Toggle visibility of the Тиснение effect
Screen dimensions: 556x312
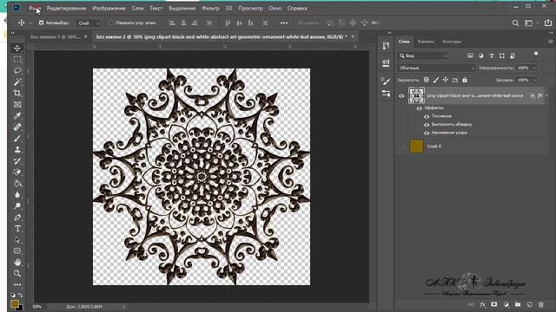[427, 116]
